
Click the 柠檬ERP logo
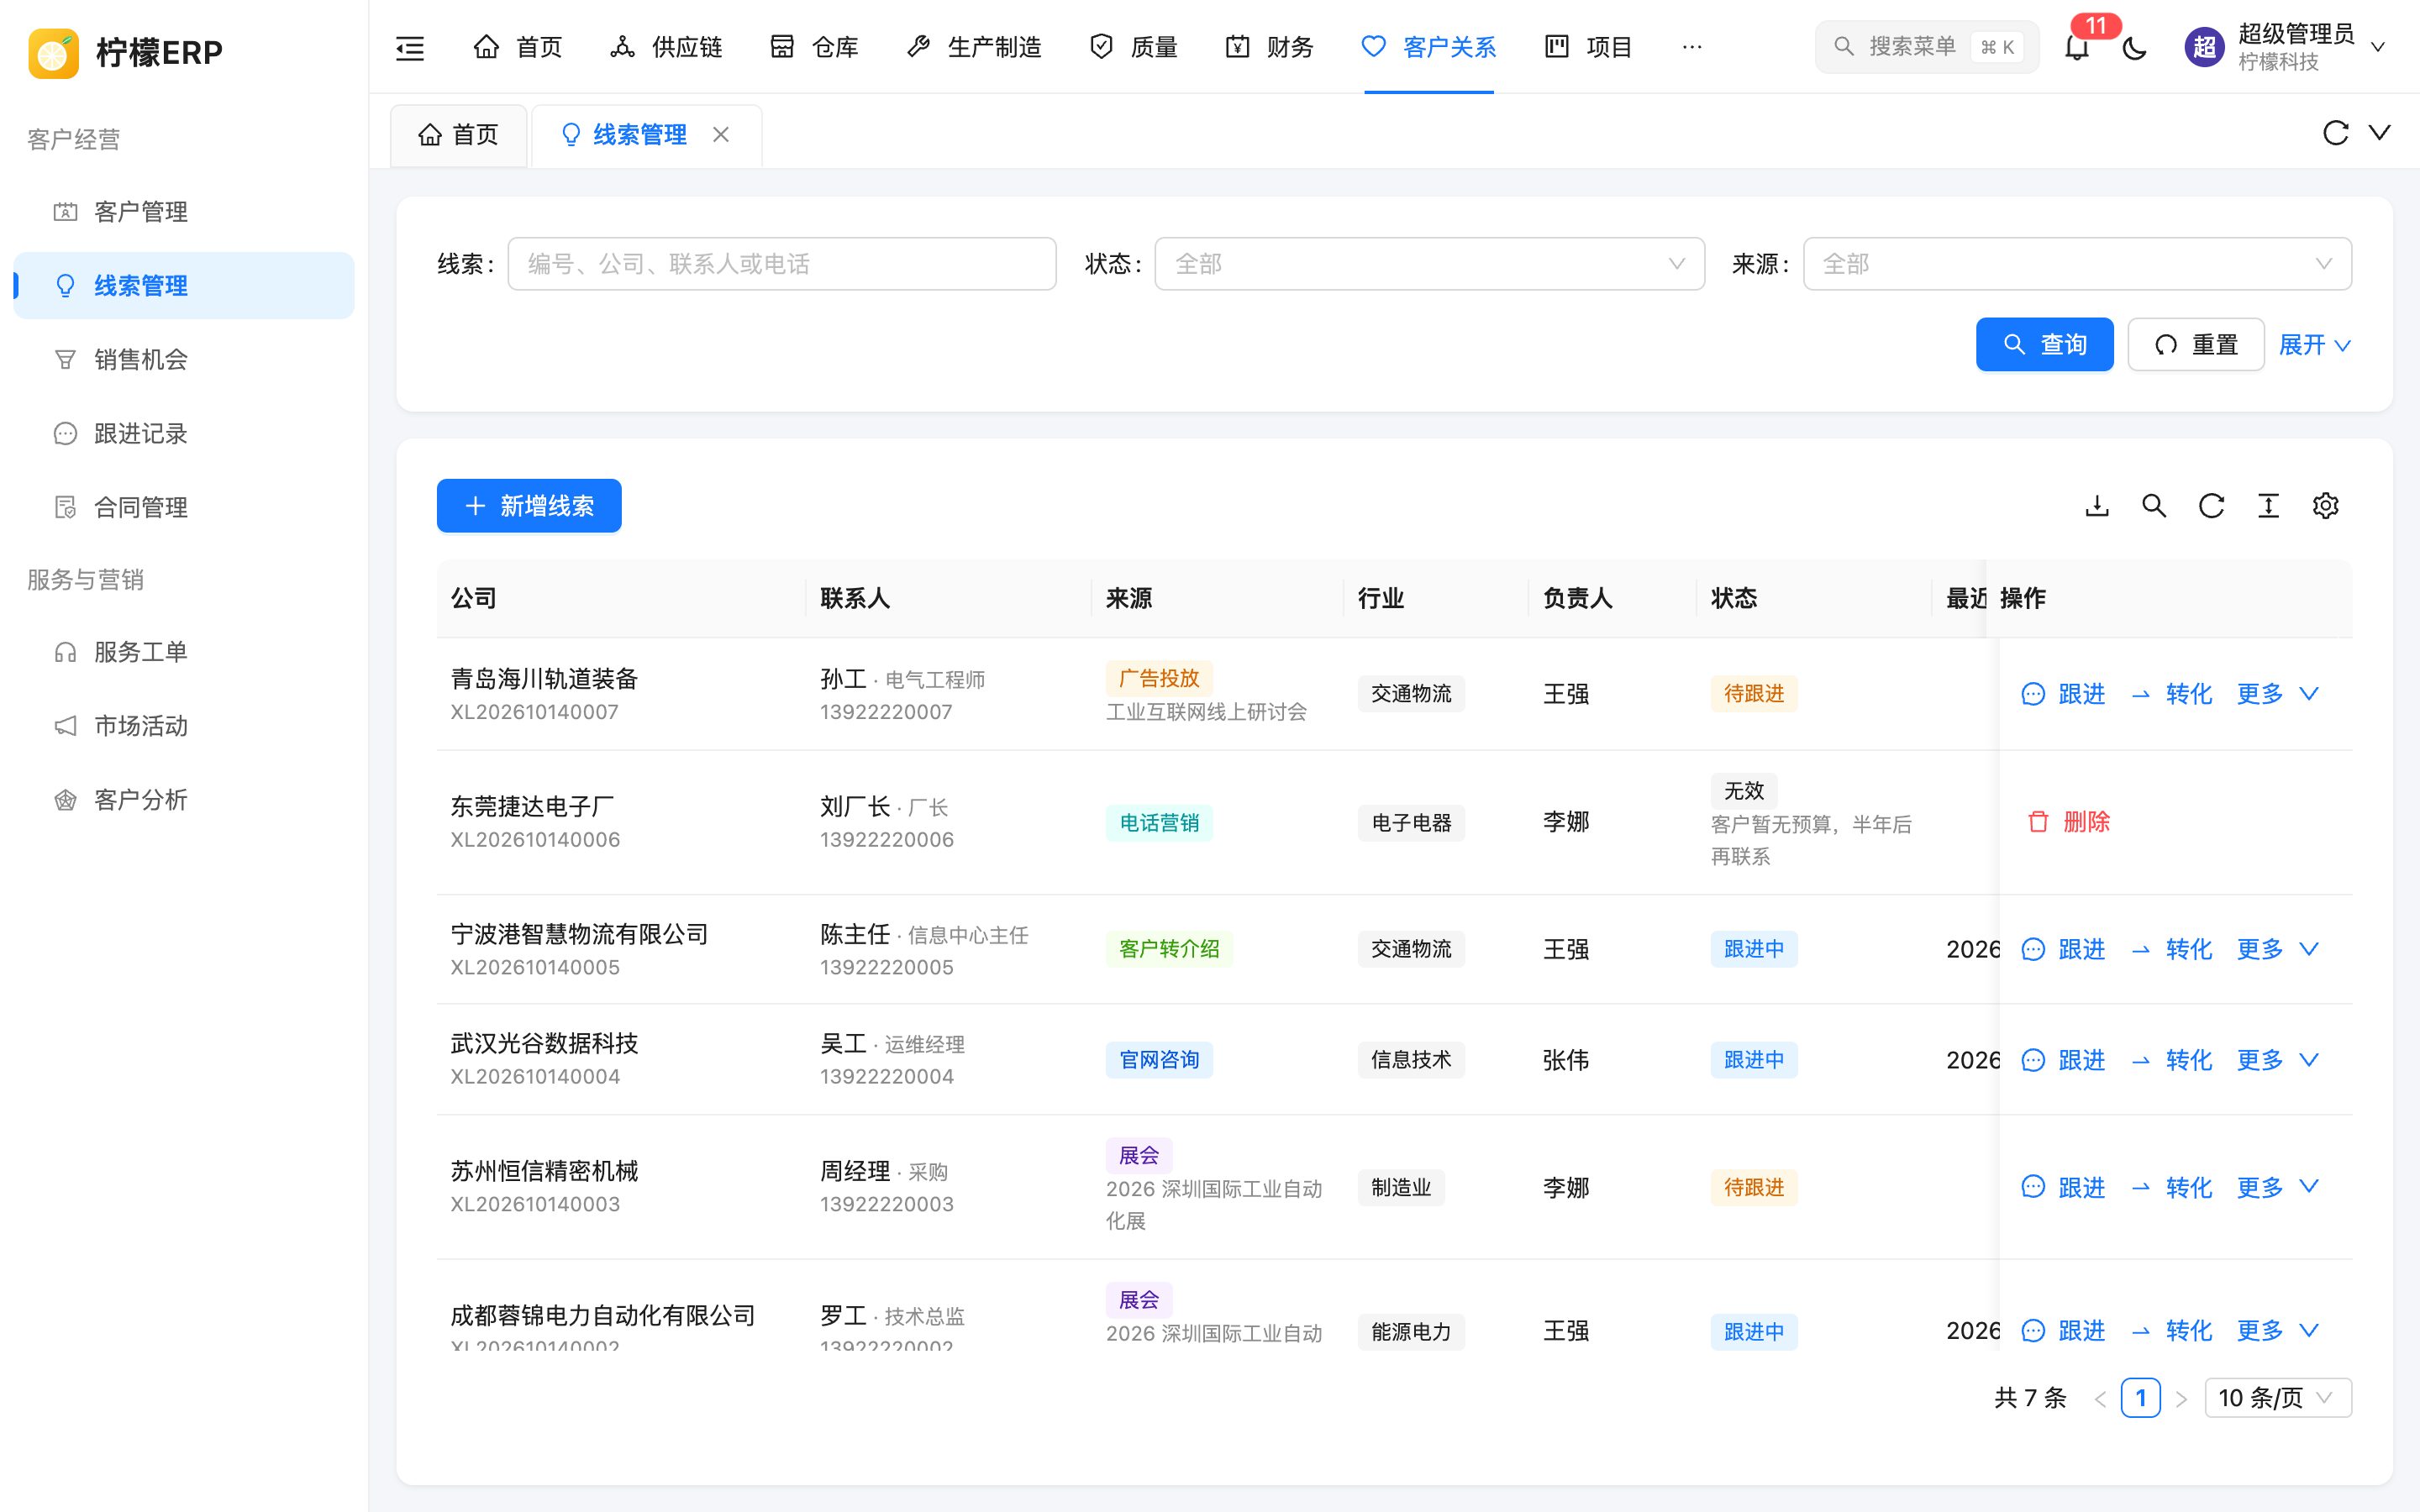(125, 52)
